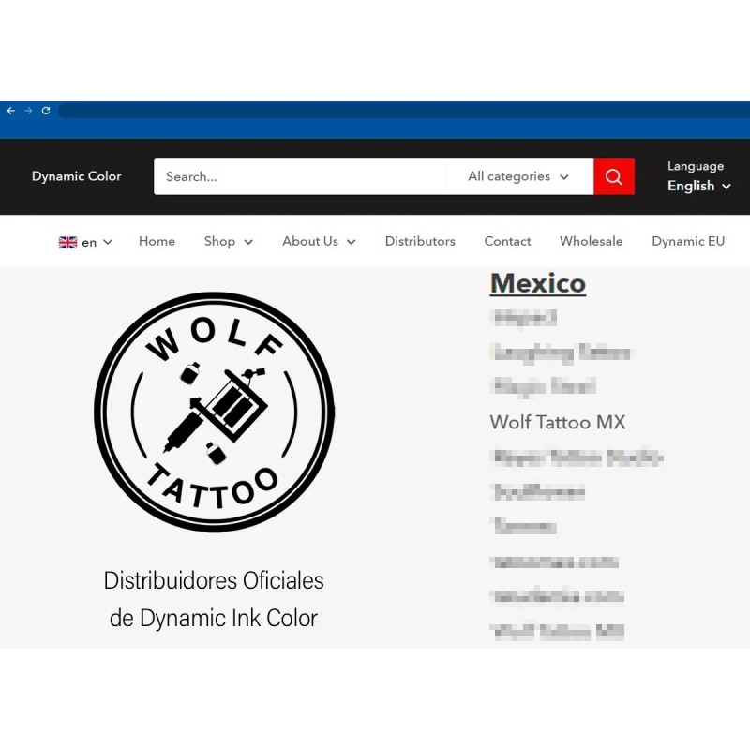Screen dimensions: 750x750
Task: Click the red search magnifier button
Action: tap(614, 176)
